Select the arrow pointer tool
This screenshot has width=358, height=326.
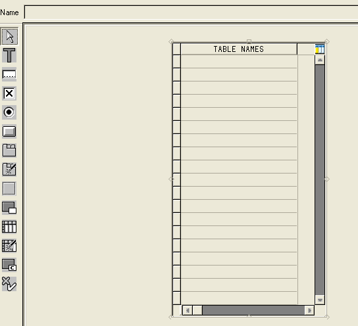point(9,36)
